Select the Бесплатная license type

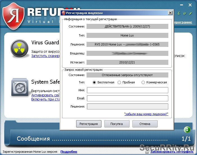click(x=94, y=82)
